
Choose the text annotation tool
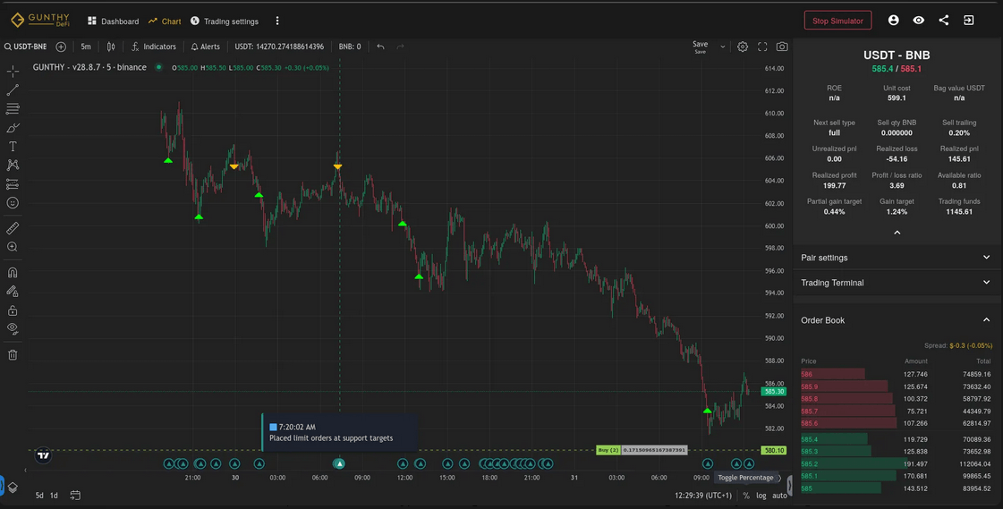coord(13,147)
